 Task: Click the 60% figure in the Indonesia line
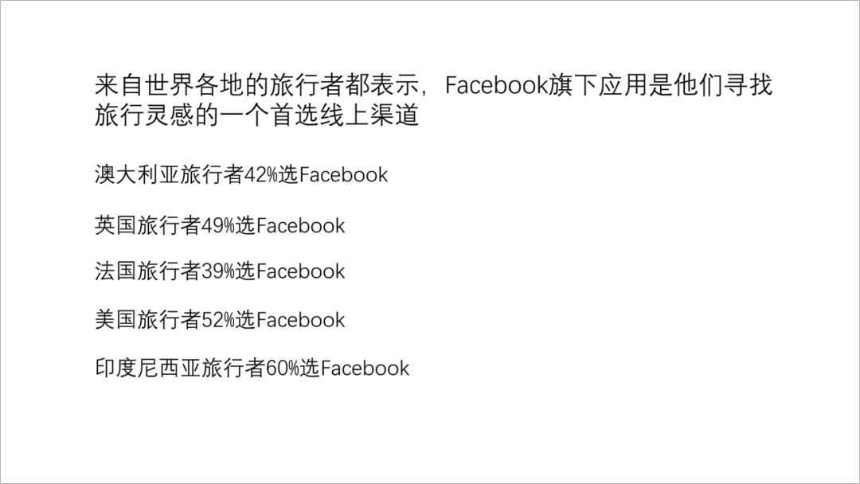282,369
